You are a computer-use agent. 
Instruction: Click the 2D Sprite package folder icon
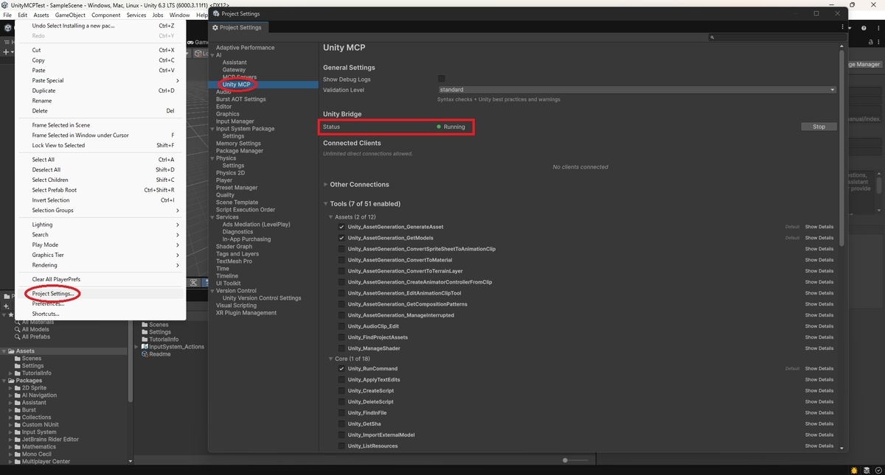coord(17,388)
